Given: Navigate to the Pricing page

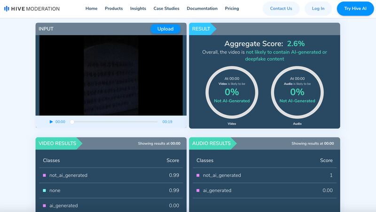Looking at the screenshot, I should [232, 8].
